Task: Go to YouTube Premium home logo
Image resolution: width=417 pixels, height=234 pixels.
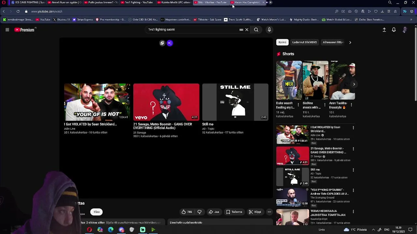Action: click(25, 30)
